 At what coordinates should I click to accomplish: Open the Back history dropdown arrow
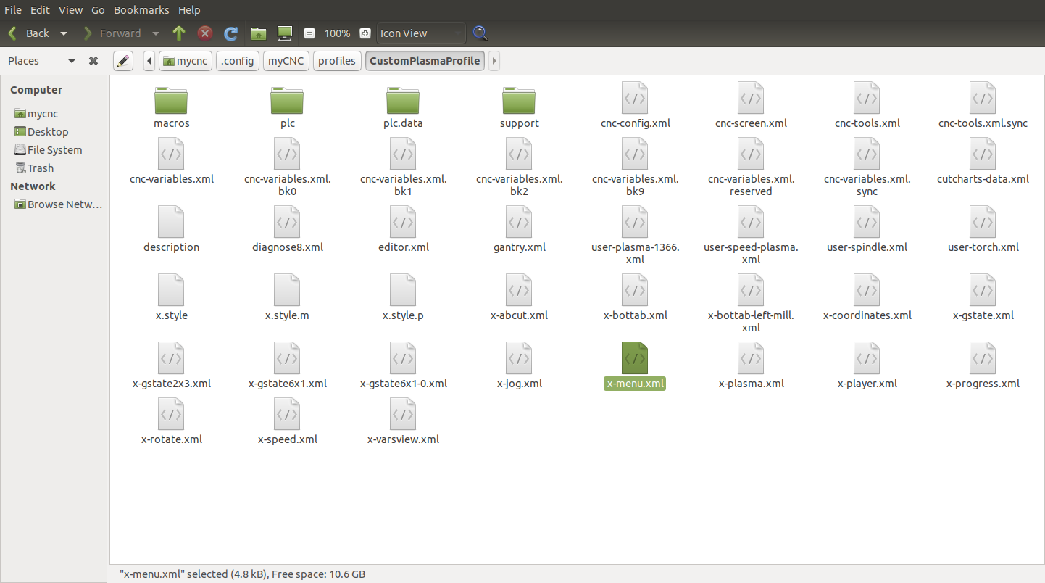click(x=64, y=33)
